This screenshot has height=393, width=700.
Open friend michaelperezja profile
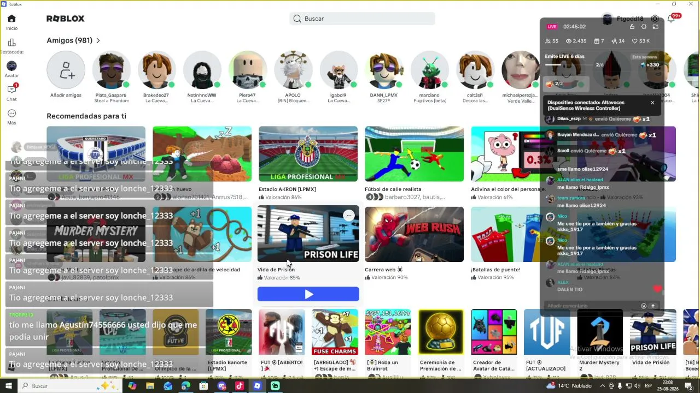click(520, 70)
